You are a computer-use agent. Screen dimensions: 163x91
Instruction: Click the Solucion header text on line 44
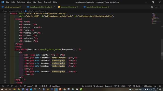(28, 38)
